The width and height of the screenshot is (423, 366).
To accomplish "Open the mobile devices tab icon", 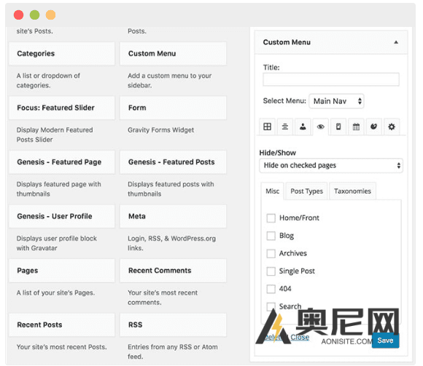I will 338,127.
